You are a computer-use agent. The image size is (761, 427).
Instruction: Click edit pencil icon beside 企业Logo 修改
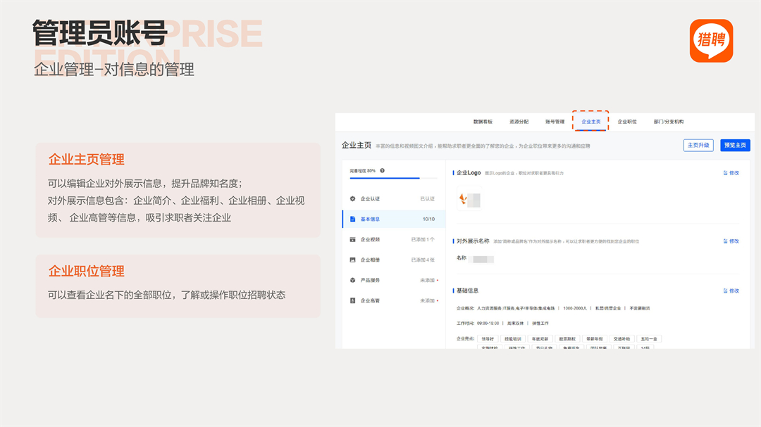click(726, 172)
